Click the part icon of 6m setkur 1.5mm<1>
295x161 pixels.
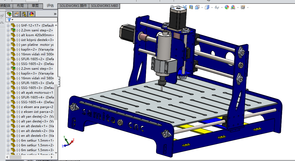pos(13,140)
